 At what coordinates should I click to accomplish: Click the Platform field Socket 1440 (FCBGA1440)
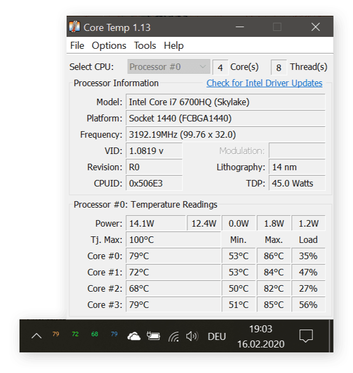coord(225,118)
